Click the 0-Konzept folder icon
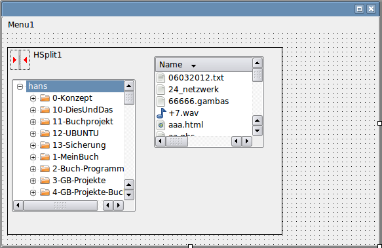This screenshot has height=248, width=382. pos(45,98)
